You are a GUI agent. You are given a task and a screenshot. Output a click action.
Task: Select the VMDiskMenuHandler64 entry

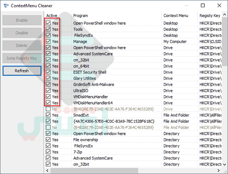pos(93,103)
